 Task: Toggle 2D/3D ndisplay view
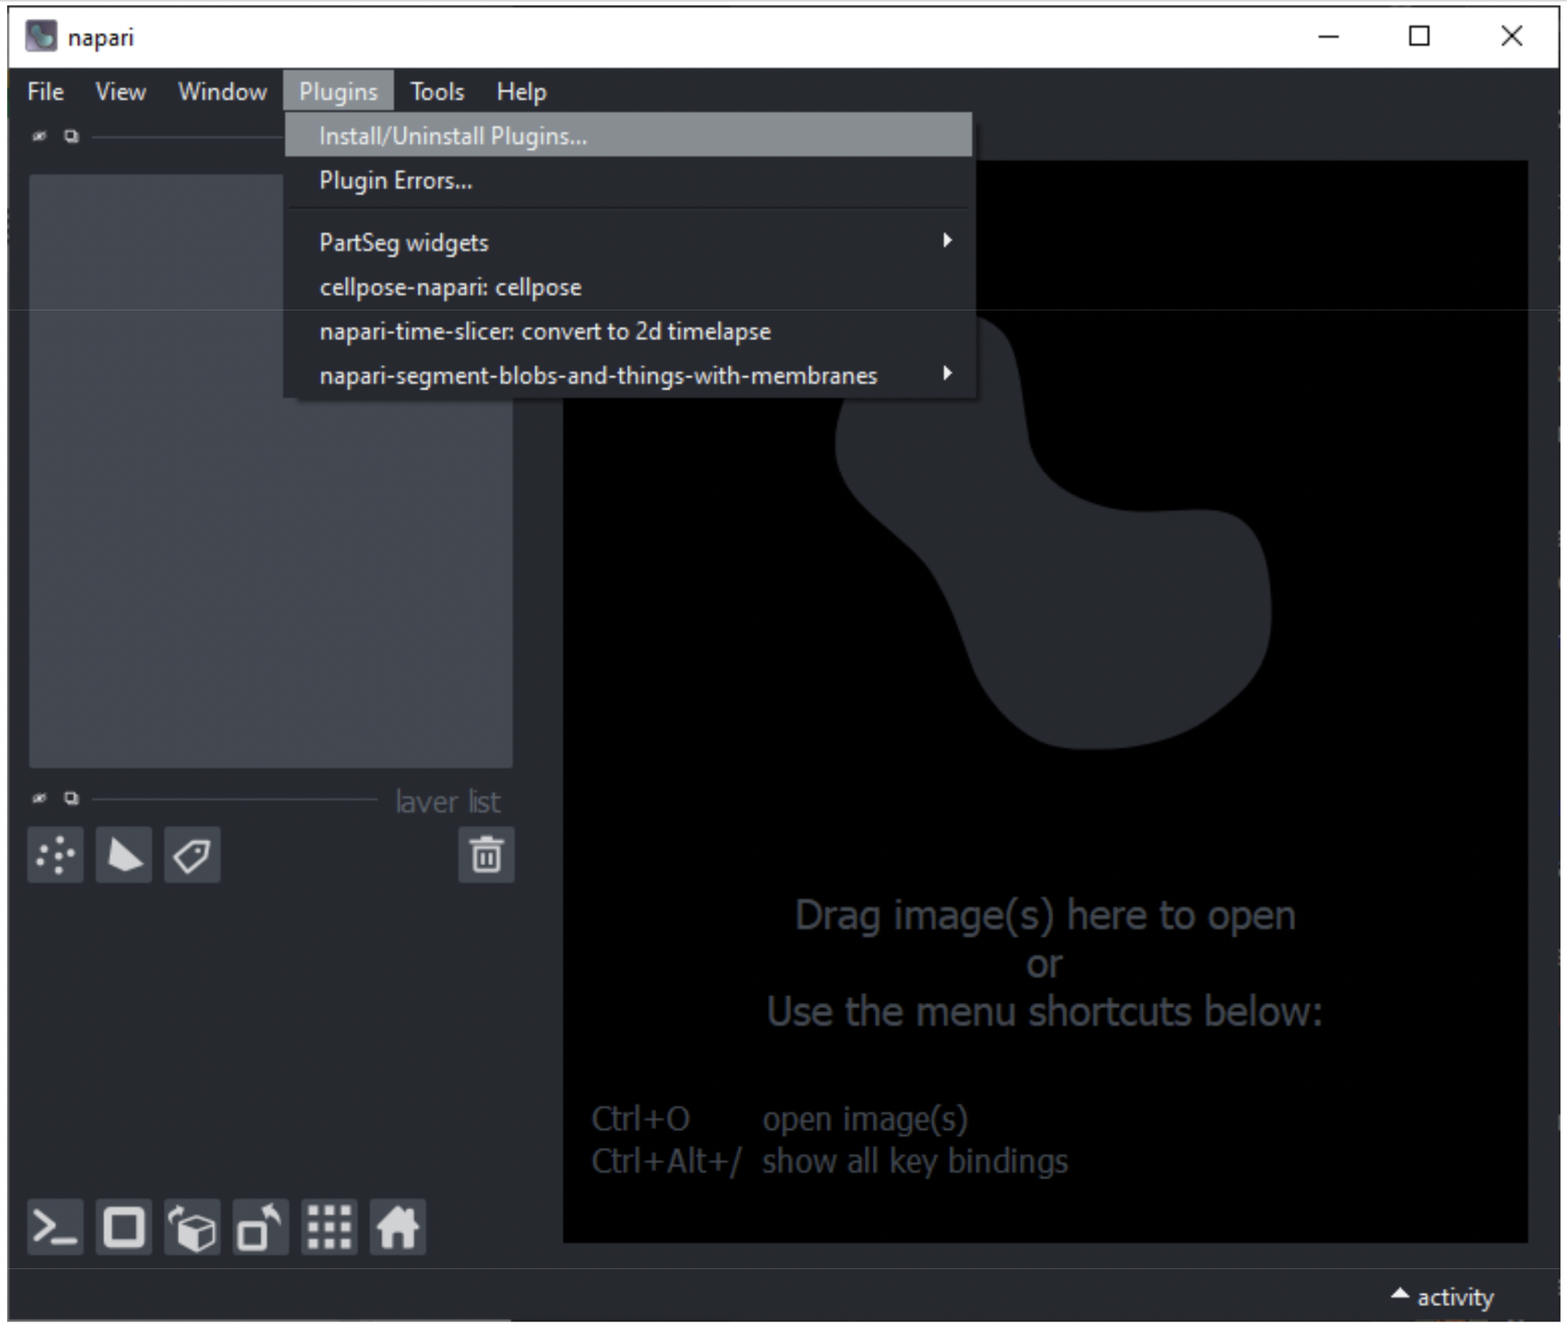tap(124, 1227)
